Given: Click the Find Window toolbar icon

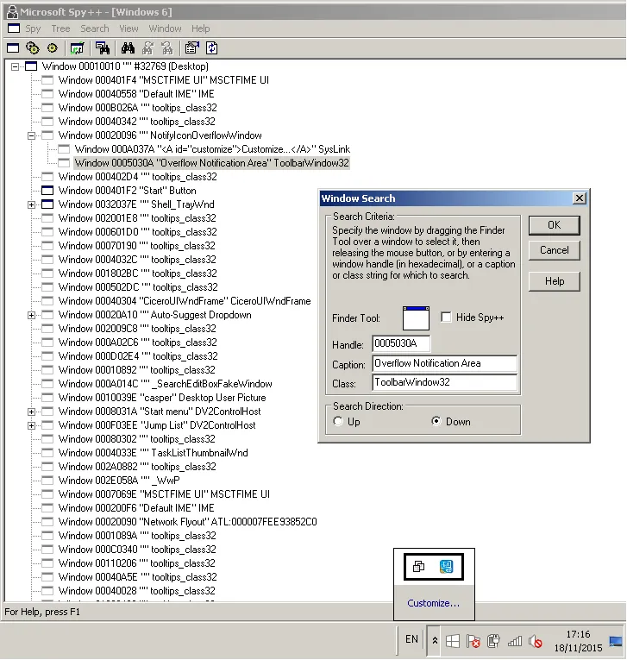Looking at the screenshot, I should tap(103, 48).
